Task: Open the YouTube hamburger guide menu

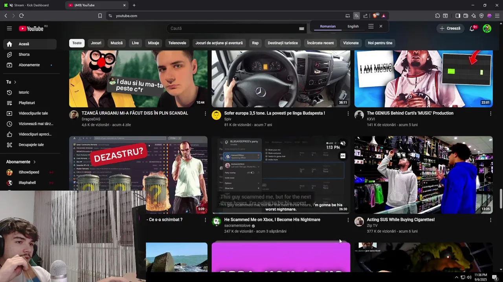Action: (9, 28)
